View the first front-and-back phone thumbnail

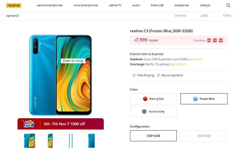pyautogui.click(x=30, y=141)
